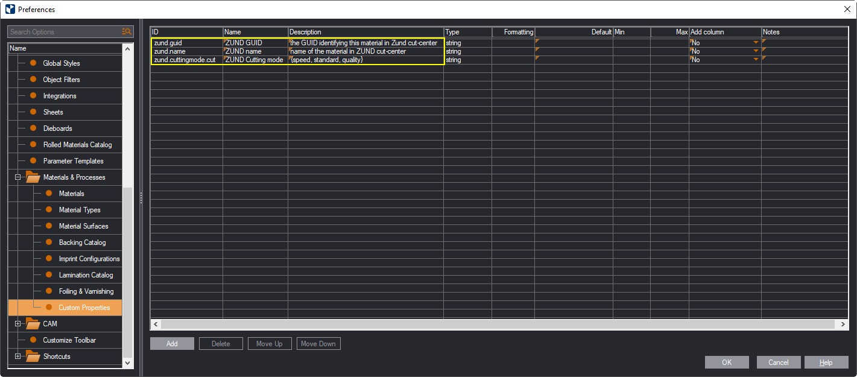This screenshot has width=857, height=377.
Task: Expand the CAM tree node
Action: pyautogui.click(x=18, y=324)
